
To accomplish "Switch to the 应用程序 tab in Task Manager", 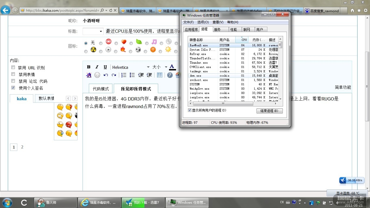I will [191, 30].
